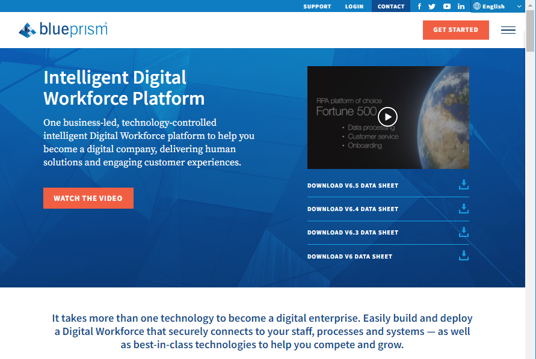Visit the YouTube icon link
The height and width of the screenshot is (359, 536).
coord(447,6)
